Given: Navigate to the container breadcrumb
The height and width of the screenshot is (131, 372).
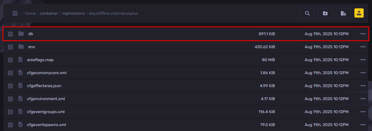Looking at the screenshot, I should [x=49, y=13].
